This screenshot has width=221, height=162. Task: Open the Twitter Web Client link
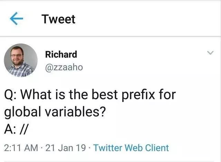[131, 148]
